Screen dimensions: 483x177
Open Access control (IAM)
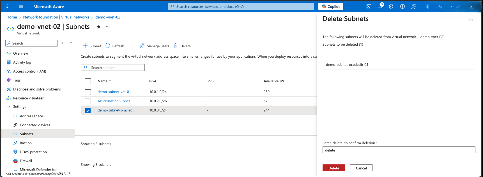coord(29,71)
